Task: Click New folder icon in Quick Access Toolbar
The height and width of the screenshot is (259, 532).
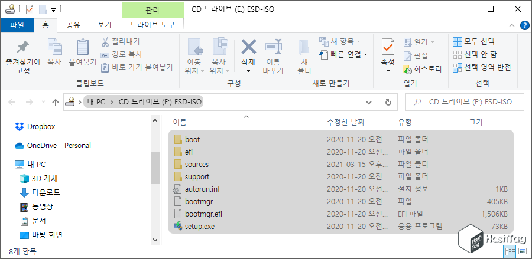Action: coord(43,9)
